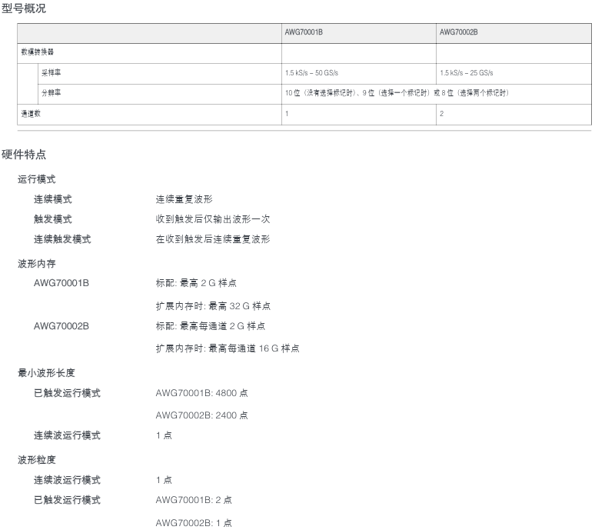Click the 波形粒度 subheading
595x530 pixels.
tap(36, 460)
